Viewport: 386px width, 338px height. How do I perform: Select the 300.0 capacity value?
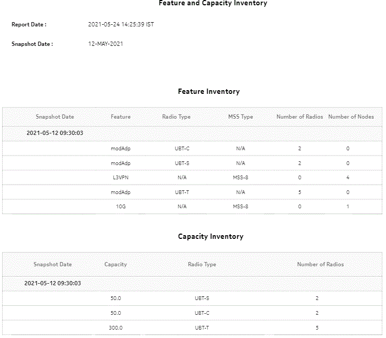coord(115,328)
